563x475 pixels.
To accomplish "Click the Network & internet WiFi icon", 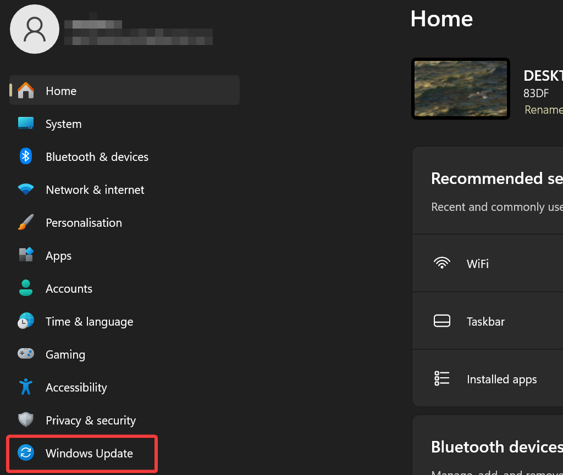I will click(26, 189).
